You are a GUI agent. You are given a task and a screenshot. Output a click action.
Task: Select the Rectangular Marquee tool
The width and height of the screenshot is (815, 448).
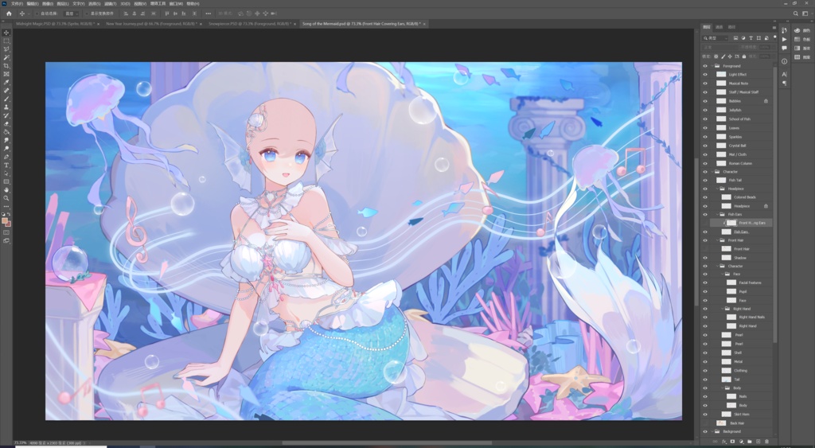click(x=6, y=41)
